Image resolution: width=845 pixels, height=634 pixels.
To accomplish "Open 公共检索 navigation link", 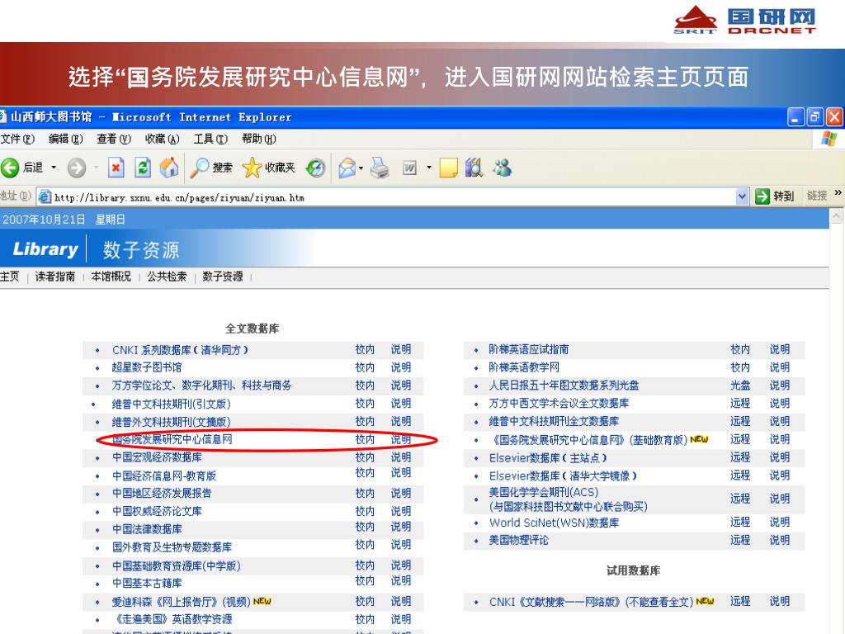I will [x=167, y=277].
